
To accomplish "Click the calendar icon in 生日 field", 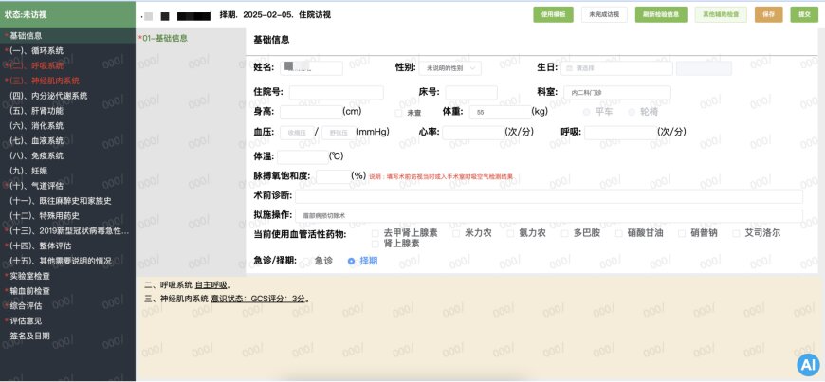I will (567, 68).
